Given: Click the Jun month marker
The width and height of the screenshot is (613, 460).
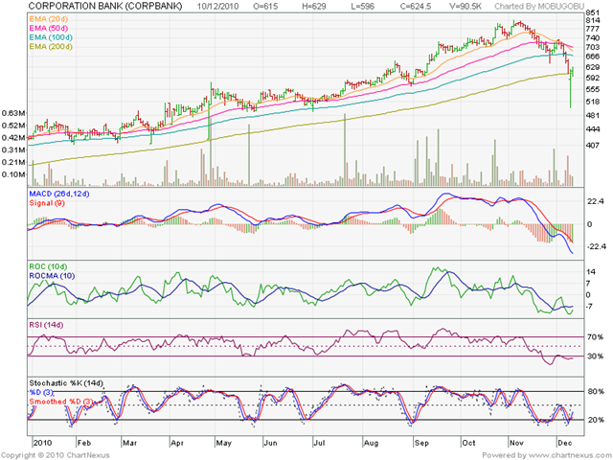Looking at the screenshot, I should click(270, 443).
